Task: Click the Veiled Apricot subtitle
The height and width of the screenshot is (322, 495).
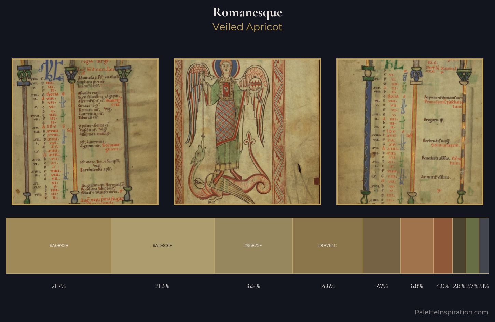Action: (x=247, y=27)
